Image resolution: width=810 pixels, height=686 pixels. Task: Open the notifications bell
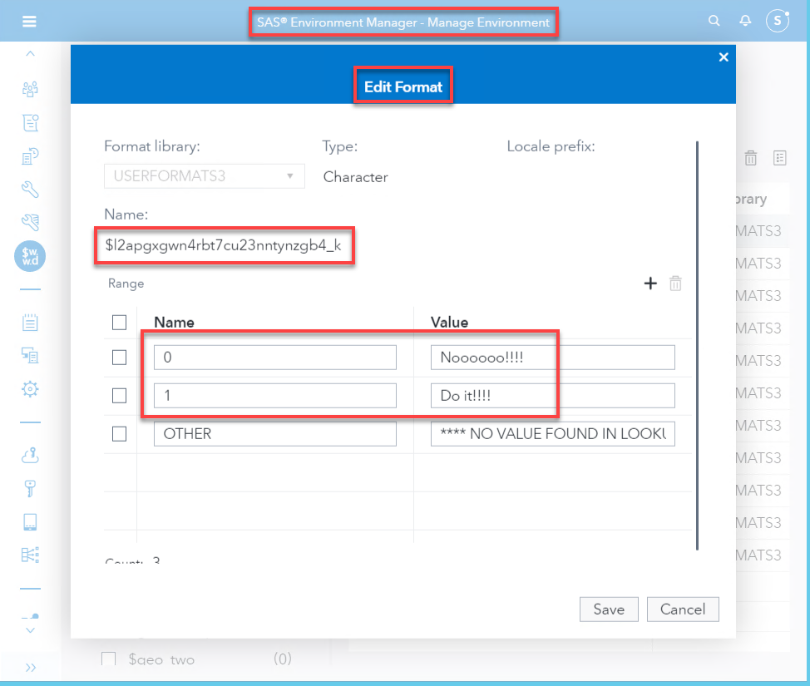coord(745,21)
